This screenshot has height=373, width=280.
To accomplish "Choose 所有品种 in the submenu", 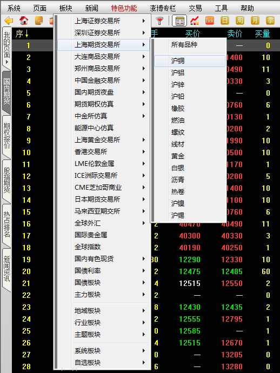I will [x=190, y=45].
